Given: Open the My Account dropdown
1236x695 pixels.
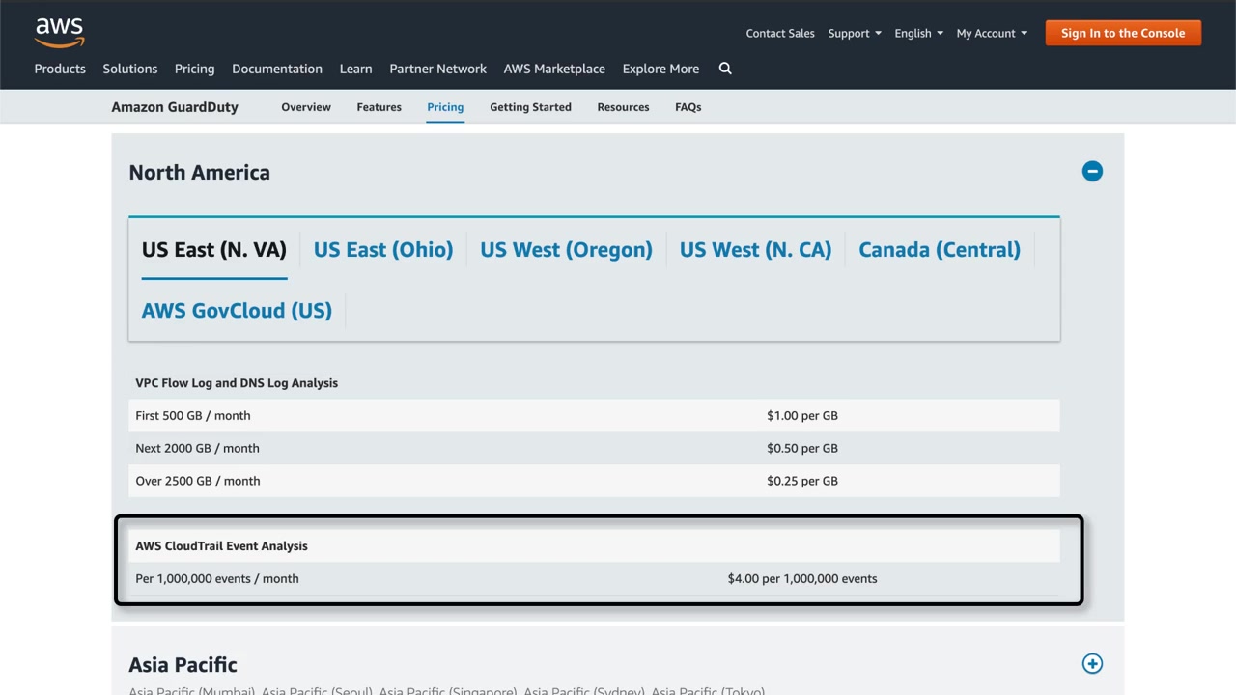Looking at the screenshot, I should click(x=992, y=33).
